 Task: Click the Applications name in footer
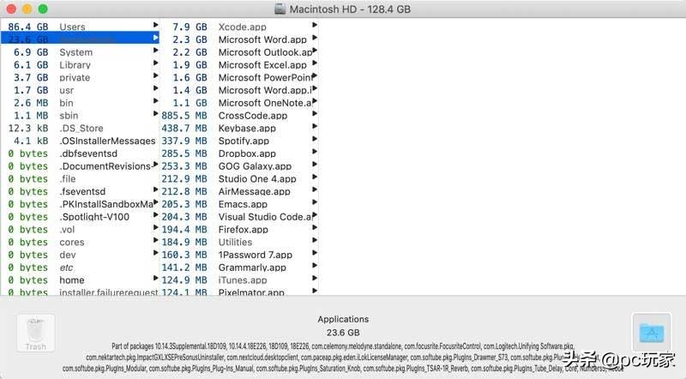point(343,320)
